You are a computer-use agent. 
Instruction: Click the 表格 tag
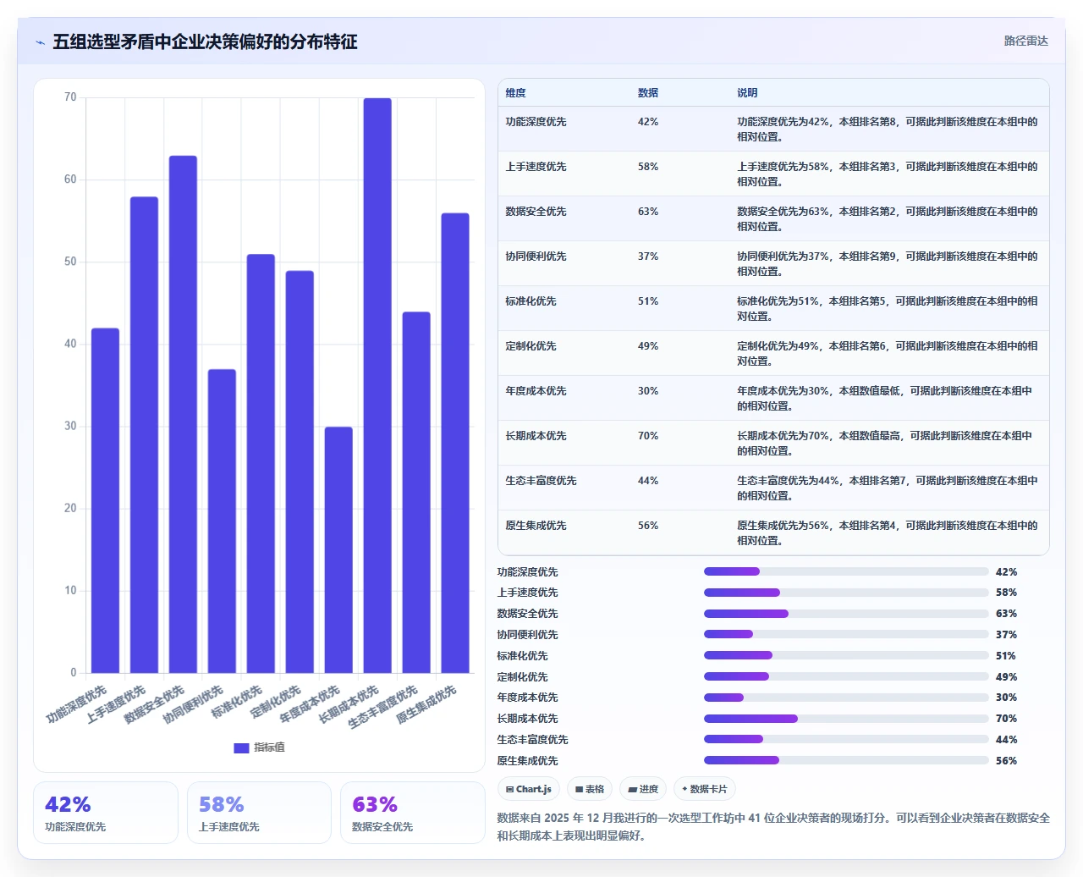pos(590,789)
